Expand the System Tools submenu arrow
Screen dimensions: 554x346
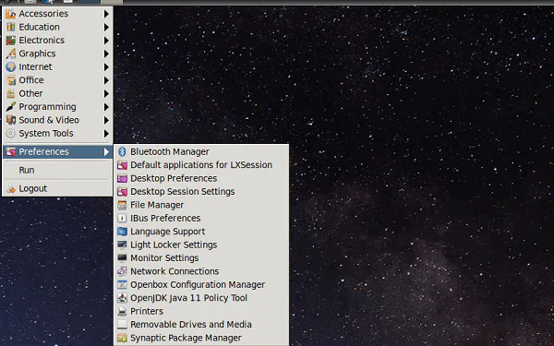pyautogui.click(x=106, y=134)
